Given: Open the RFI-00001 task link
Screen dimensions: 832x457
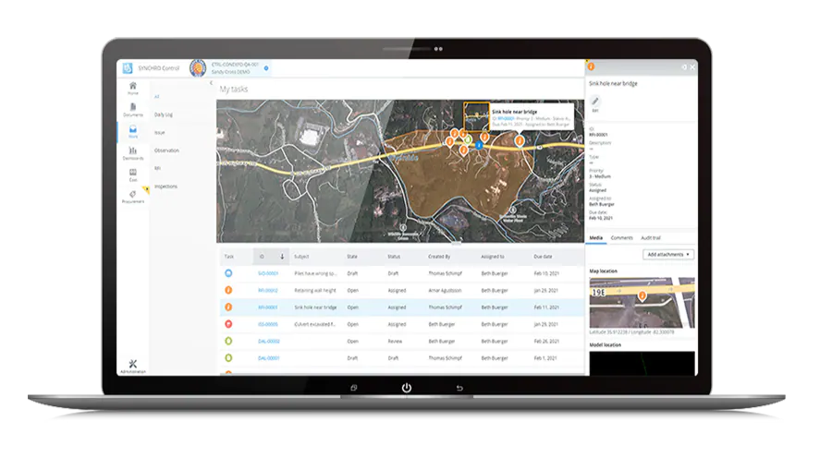Looking at the screenshot, I should coord(268,307).
